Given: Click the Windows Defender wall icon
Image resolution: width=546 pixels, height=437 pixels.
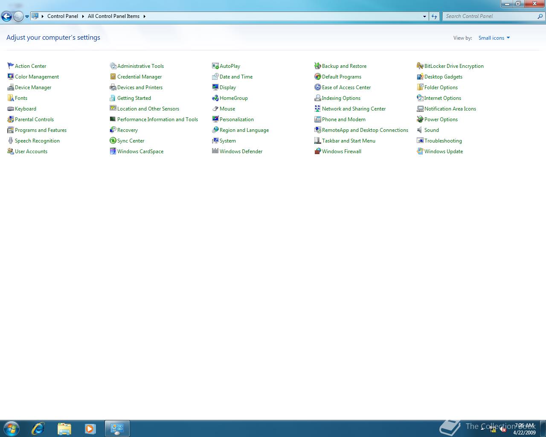Looking at the screenshot, I should point(215,151).
